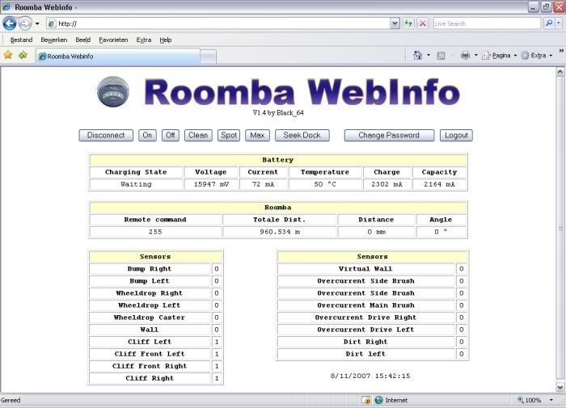The image size is (566, 408).
Task: Open the Beeld menu
Action: [x=83, y=40]
